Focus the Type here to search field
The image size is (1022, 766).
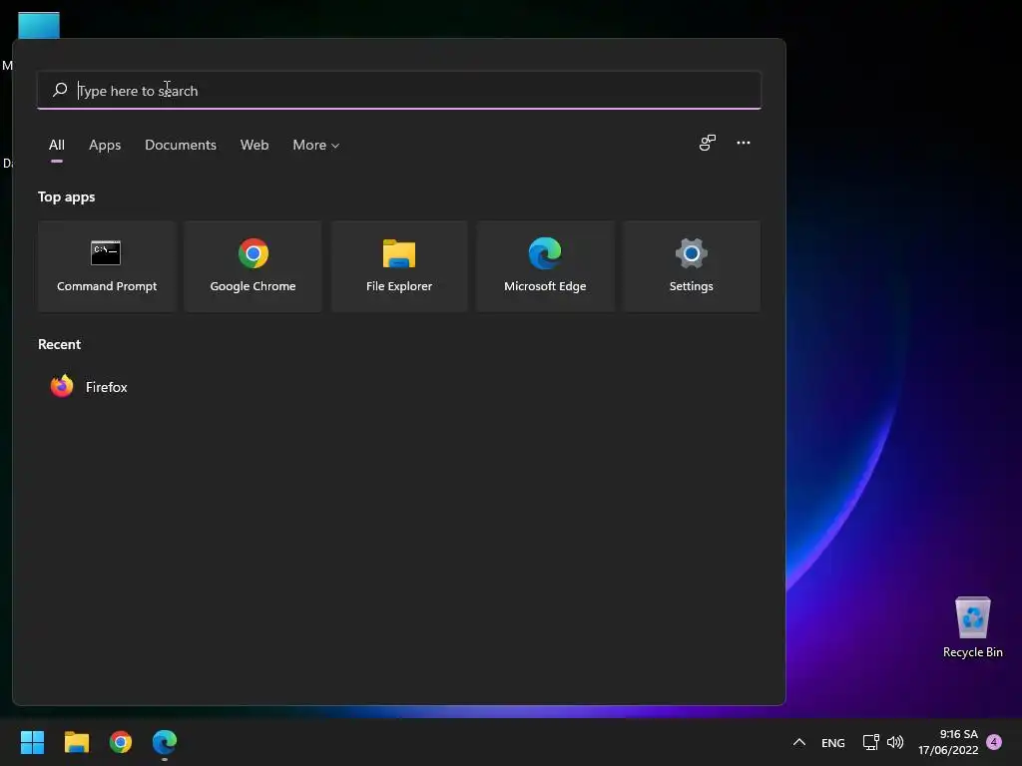click(x=399, y=90)
